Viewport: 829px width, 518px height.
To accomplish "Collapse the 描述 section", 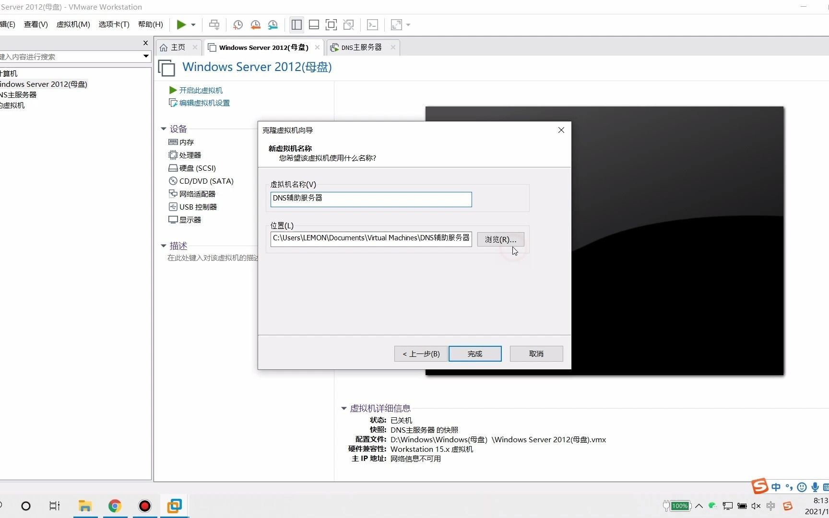I will pos(164,246).
